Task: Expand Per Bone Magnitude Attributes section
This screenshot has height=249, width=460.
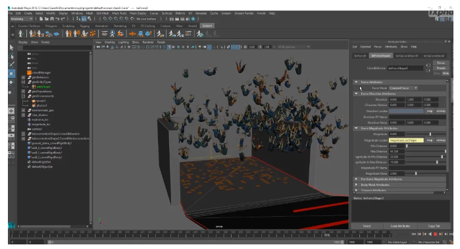Action: [x=356, y=179]
